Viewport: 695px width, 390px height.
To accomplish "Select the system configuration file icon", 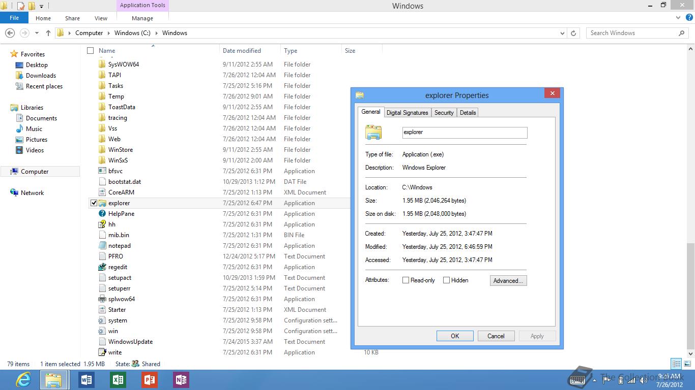I will 103,320.
